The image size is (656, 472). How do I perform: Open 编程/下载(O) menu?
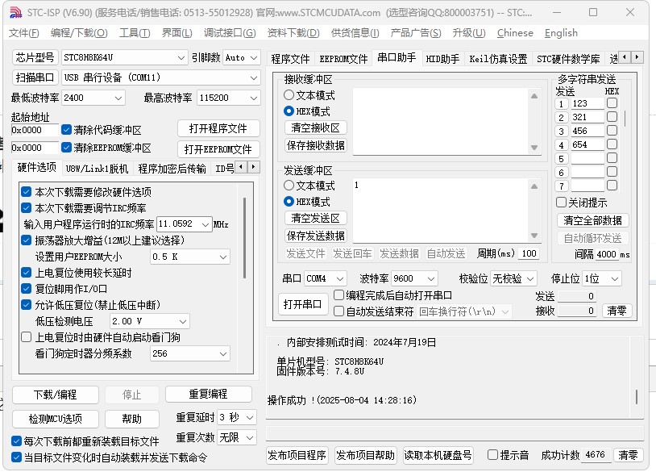point(79,32)
